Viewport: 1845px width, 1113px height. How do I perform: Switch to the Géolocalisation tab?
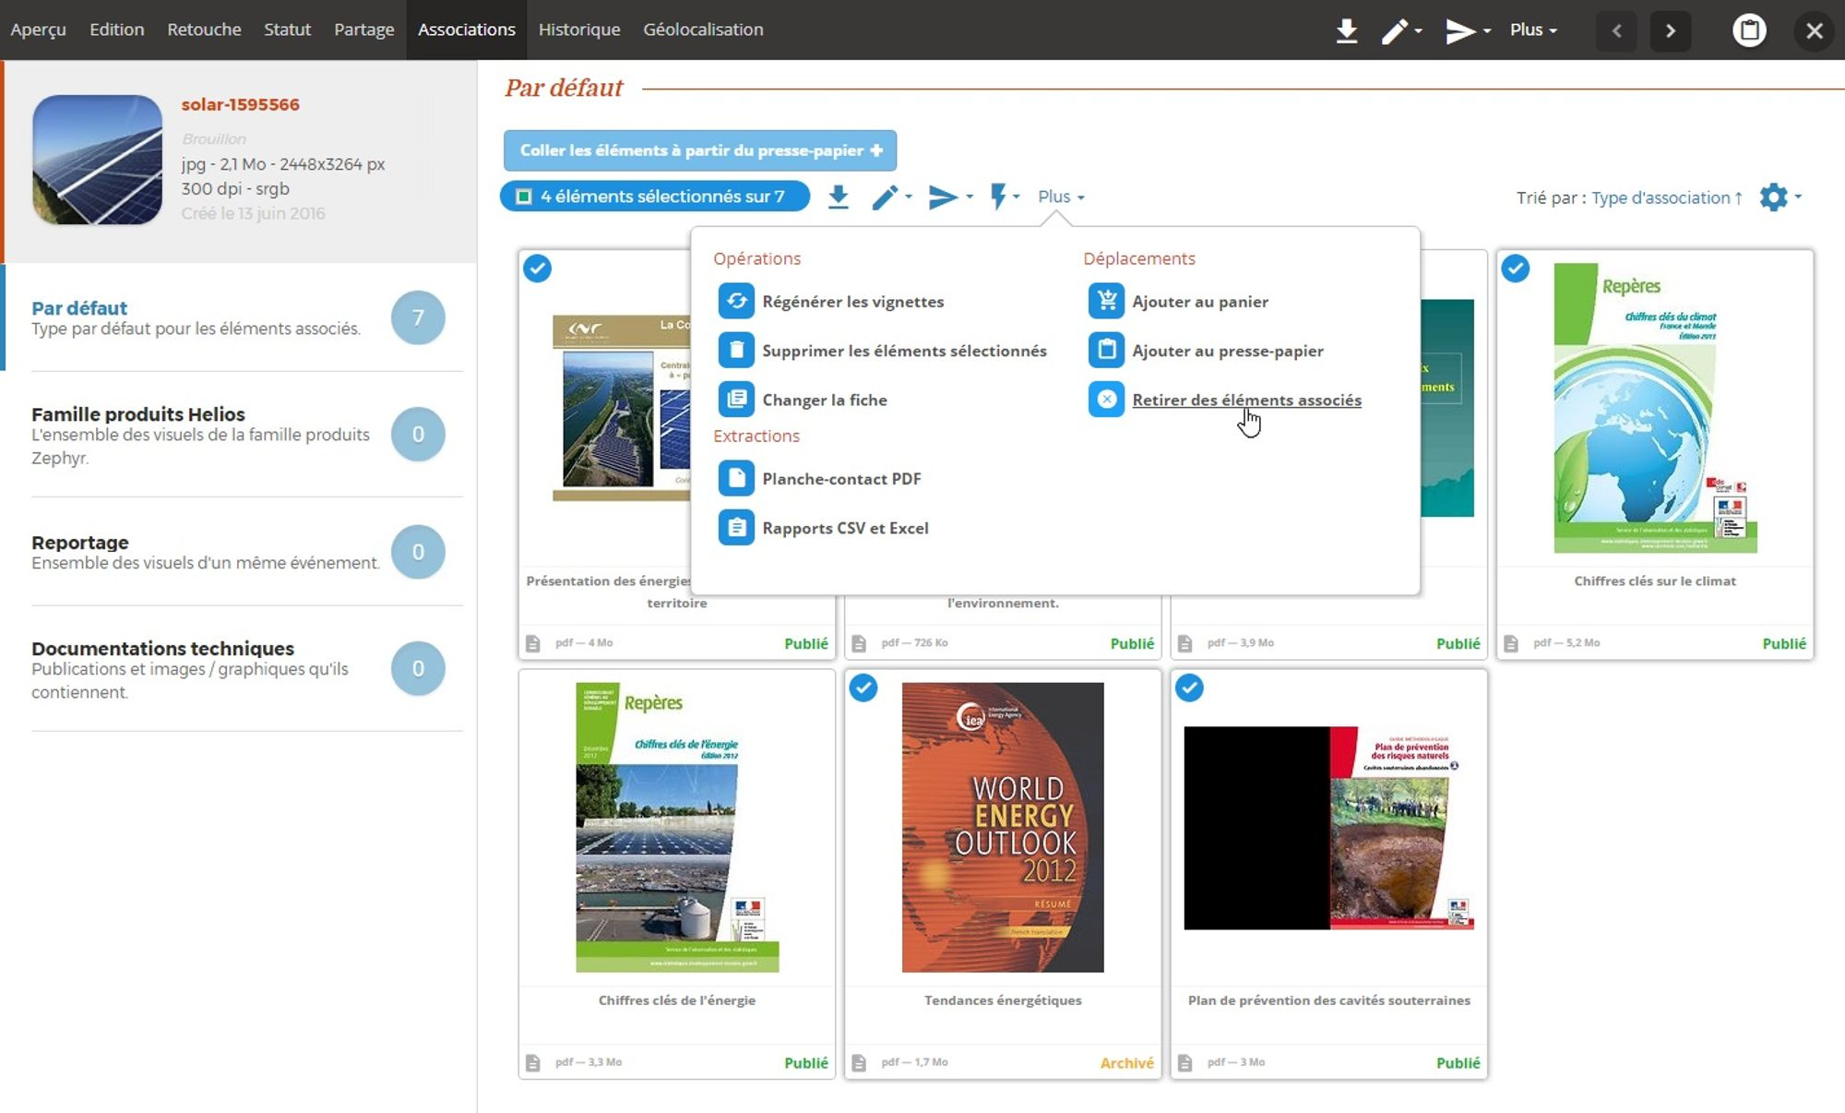click(x=703, y=30)
